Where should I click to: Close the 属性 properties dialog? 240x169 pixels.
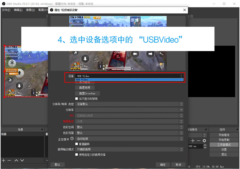pyautogui.click(x=184, y=10)
